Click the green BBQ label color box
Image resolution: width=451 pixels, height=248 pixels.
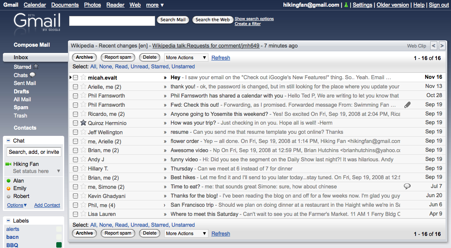pos(59,245)
